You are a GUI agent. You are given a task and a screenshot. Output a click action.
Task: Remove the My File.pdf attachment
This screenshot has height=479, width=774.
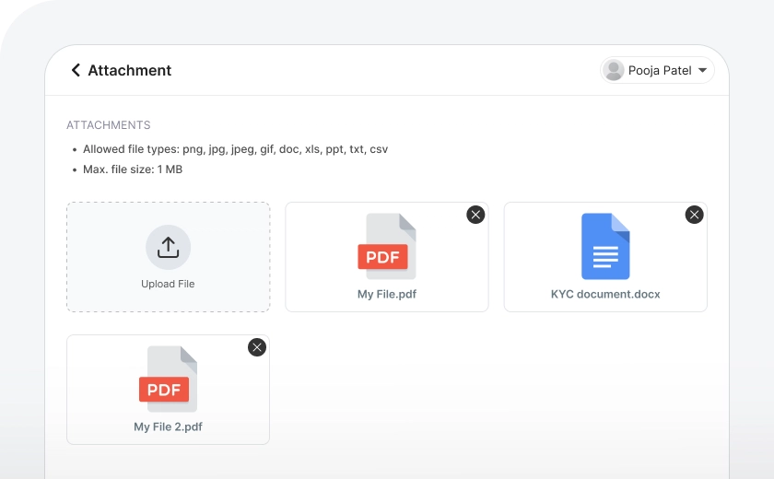(x=475, y=215)
